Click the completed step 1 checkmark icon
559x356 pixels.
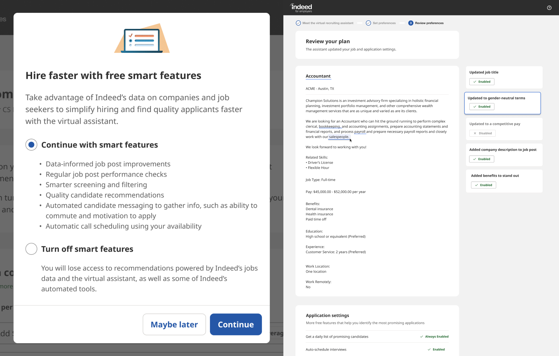[298, 23]
